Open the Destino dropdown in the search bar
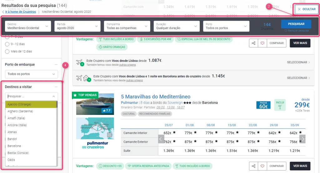 coord(28,26)
